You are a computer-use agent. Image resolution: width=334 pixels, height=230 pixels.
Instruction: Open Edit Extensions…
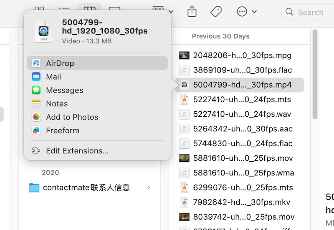click(x=77, y=151)
